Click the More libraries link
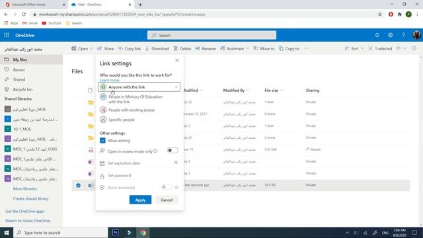 click(x=25, y=188)
